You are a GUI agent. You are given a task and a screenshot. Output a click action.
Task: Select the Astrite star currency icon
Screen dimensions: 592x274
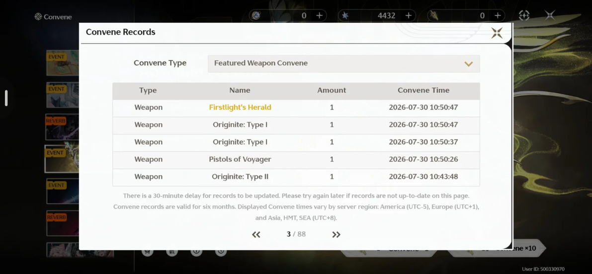[x=344, y=15]
